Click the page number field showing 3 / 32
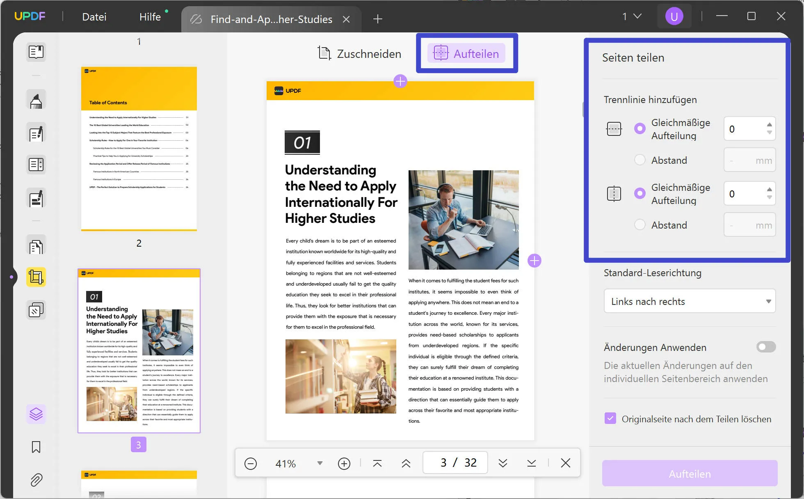 455,463
